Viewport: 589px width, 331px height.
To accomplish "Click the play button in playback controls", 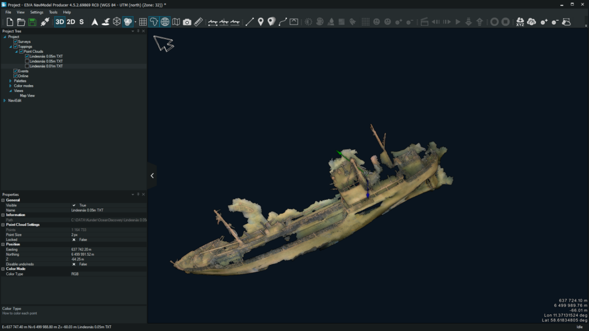I will click(457, 23).
